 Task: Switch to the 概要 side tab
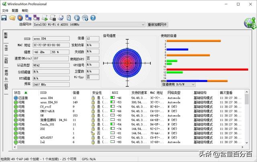[6, 36]
